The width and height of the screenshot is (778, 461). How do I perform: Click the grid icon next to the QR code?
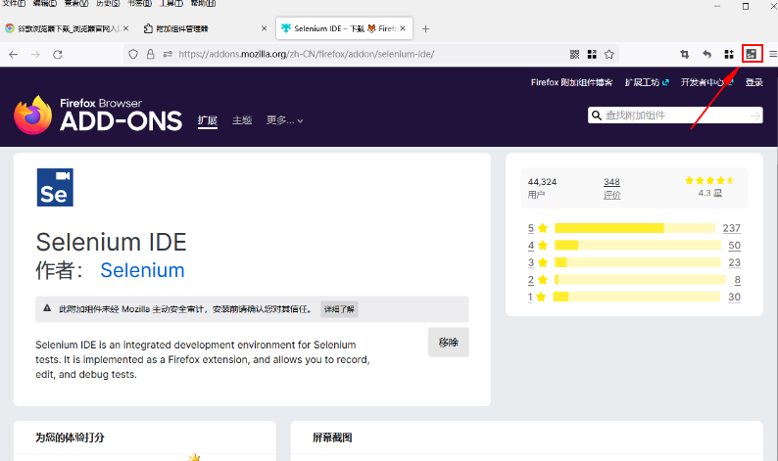pyautogui.click(x=592, y=55)
